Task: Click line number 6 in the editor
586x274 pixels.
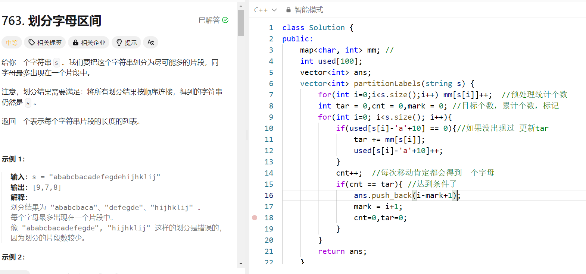Action: pos(271,84)
